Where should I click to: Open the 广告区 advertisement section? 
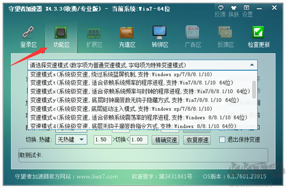coord(193,37)
